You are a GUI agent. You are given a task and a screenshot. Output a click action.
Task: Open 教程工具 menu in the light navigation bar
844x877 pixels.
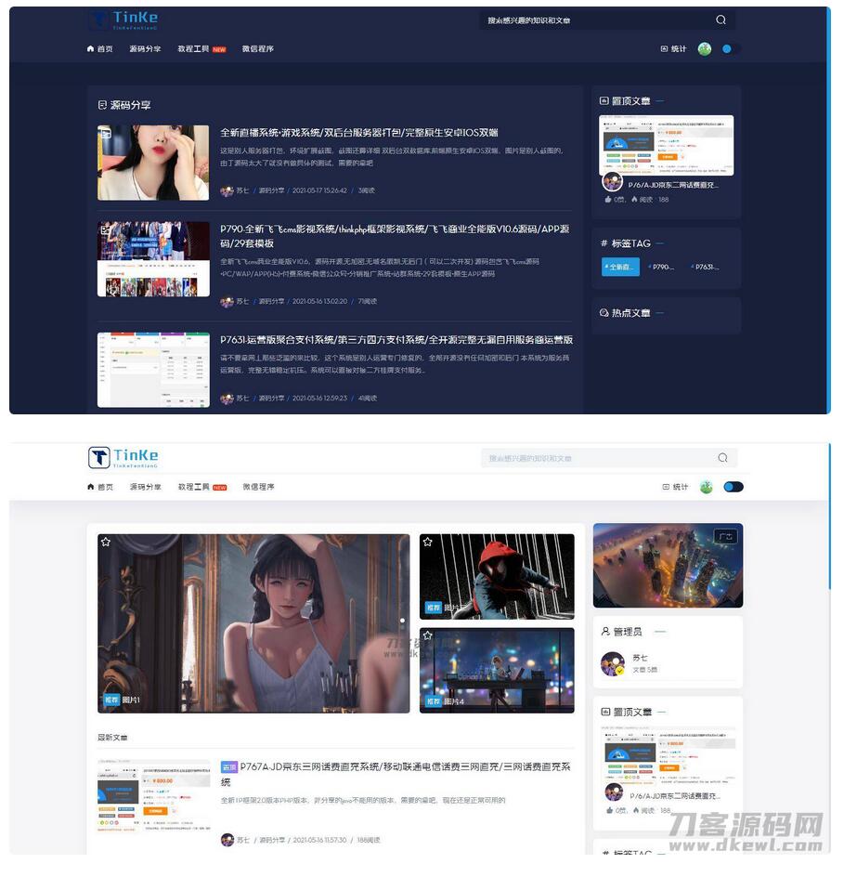click(x=193, y=487)
